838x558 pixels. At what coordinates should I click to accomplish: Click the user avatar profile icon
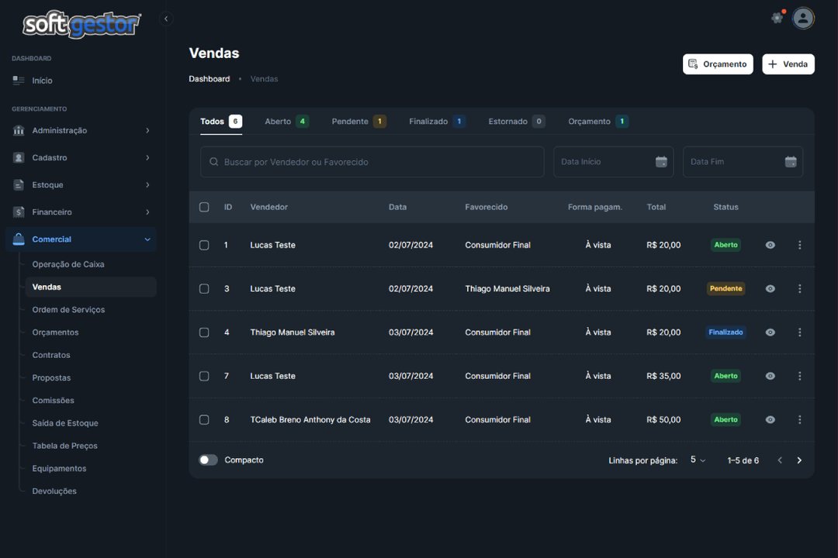pyautogui.click(x=803, y=18)
